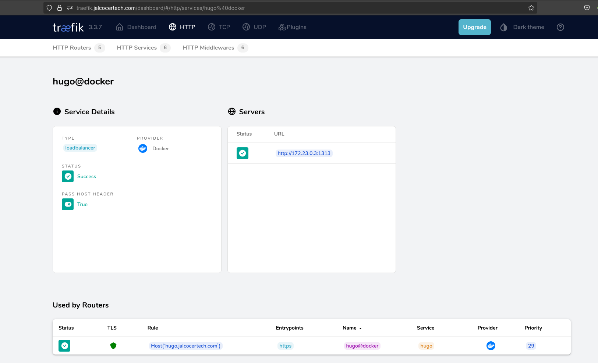The width and height of the screenshot is (598, 363).
Task: Click the hugo@docker router name
Action: (362, 346)
